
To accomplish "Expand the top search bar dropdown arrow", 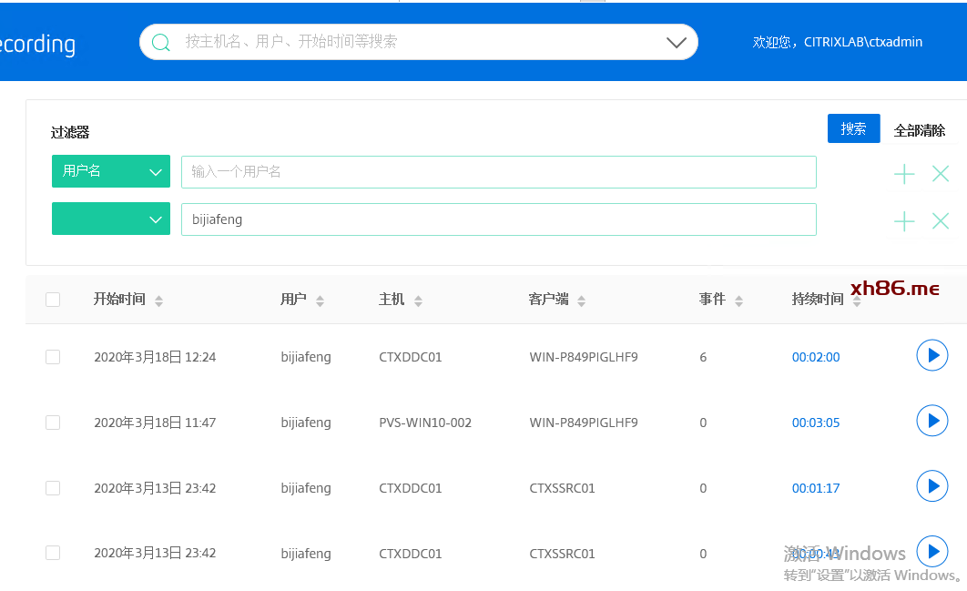I will point(676,42).
